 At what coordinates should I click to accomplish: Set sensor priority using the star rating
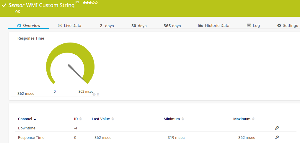[x=90, y=3]
